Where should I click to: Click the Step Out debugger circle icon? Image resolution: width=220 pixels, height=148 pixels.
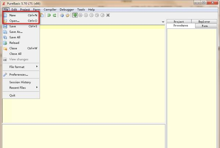click(x=102, y=15)
